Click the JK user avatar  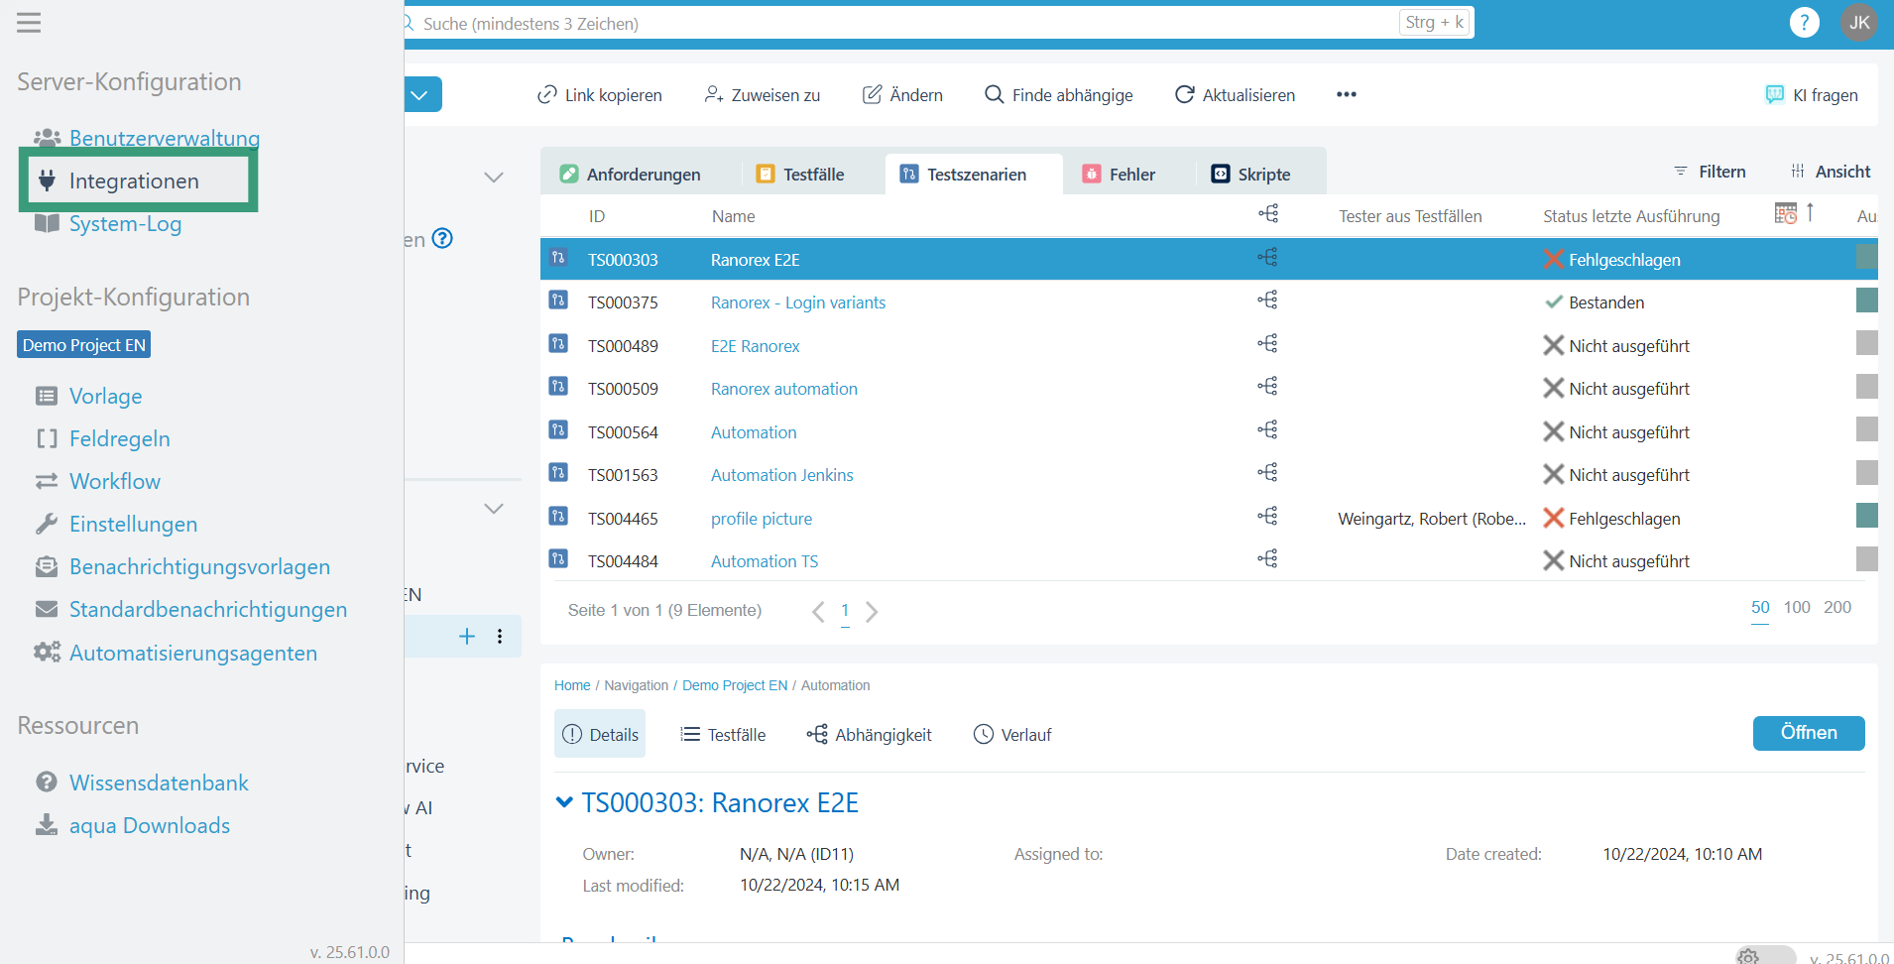click(x=1858, y=22)
